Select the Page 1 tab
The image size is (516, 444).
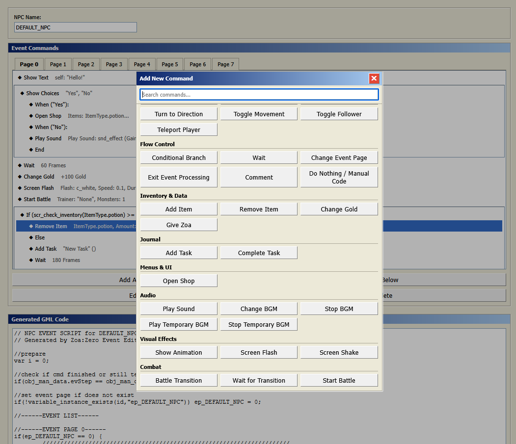coord(58,64)
